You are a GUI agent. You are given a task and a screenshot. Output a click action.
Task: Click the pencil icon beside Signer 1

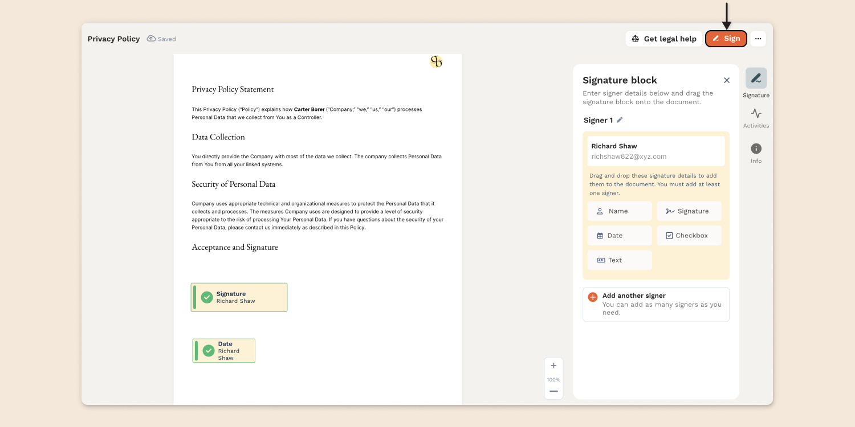620,120
